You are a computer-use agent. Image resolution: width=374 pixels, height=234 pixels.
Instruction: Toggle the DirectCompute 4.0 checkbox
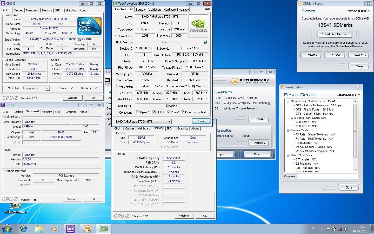point(183,112)
